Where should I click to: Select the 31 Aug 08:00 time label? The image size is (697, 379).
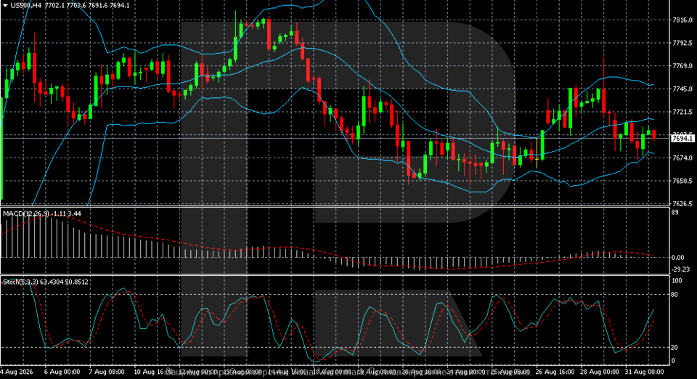(645, 372)
